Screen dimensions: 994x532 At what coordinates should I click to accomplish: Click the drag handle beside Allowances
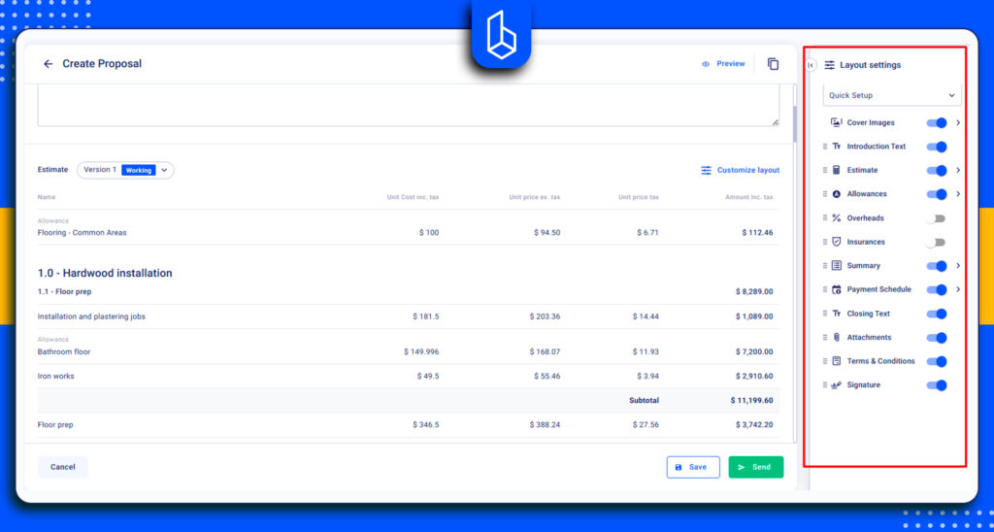point(825,194)
